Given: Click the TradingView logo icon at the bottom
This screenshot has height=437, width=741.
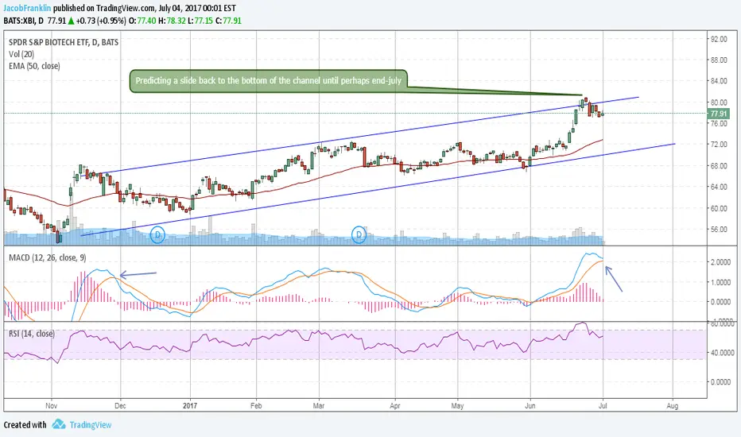Looking at the screenshot, I should (59, 424).
